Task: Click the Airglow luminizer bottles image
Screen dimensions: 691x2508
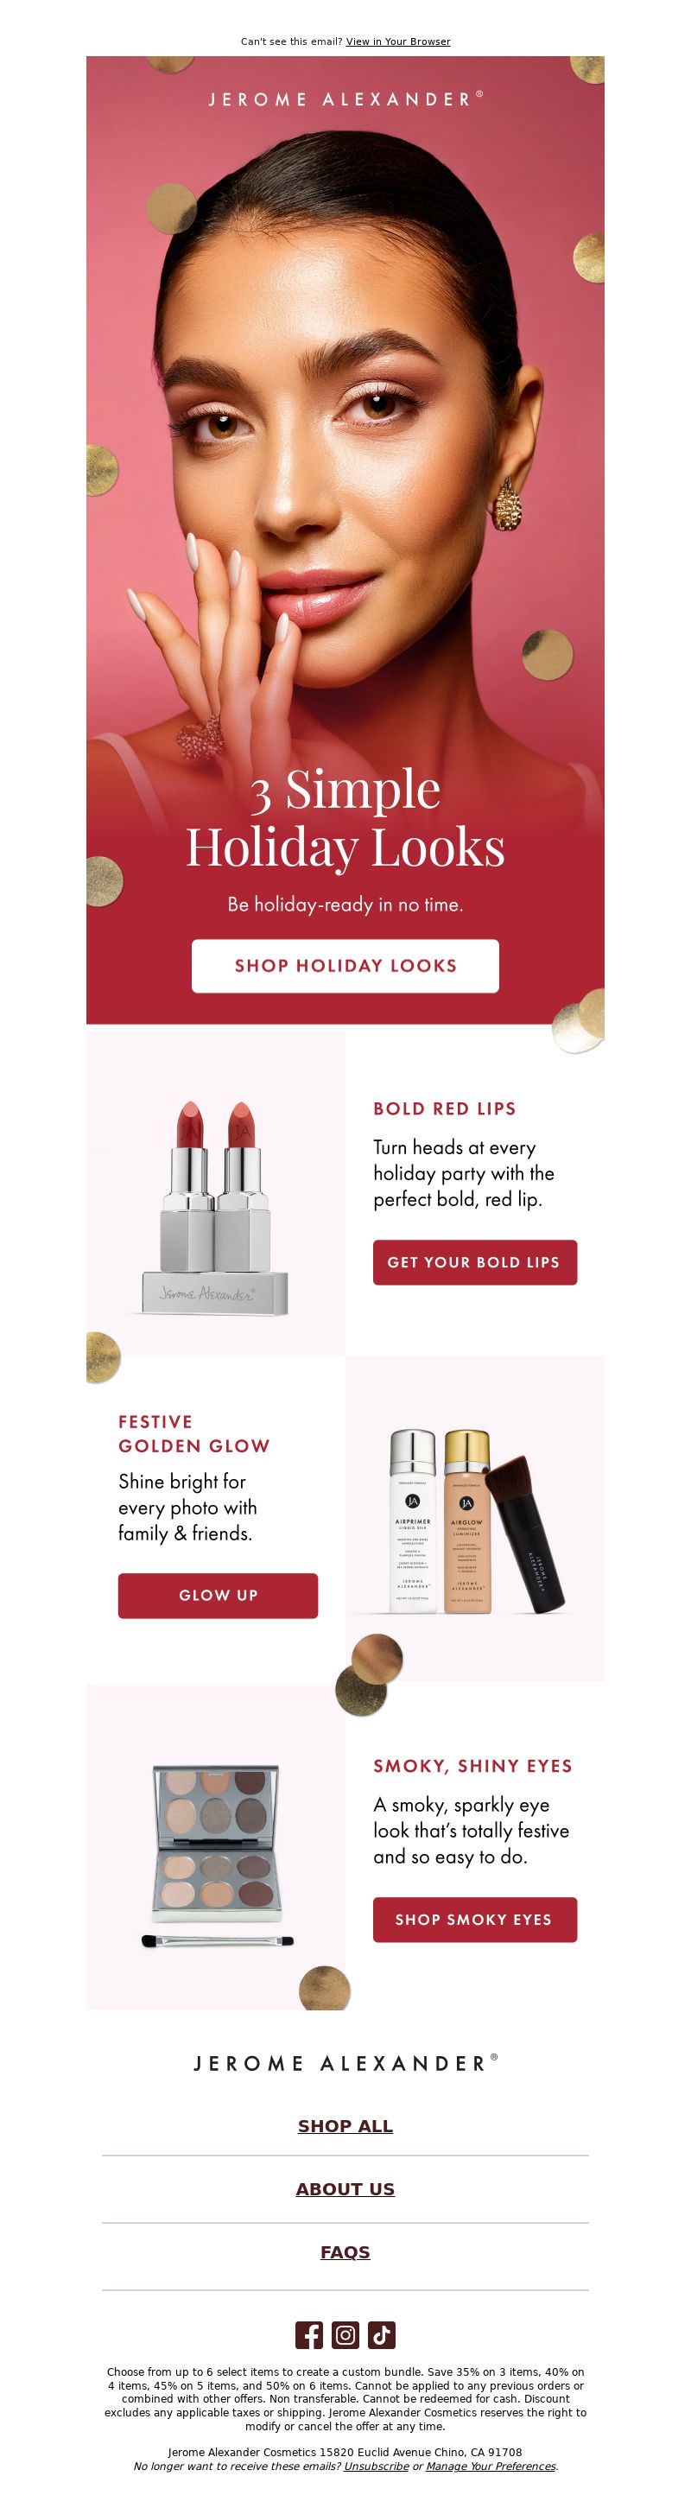Action: click(x=474, y=1520)
